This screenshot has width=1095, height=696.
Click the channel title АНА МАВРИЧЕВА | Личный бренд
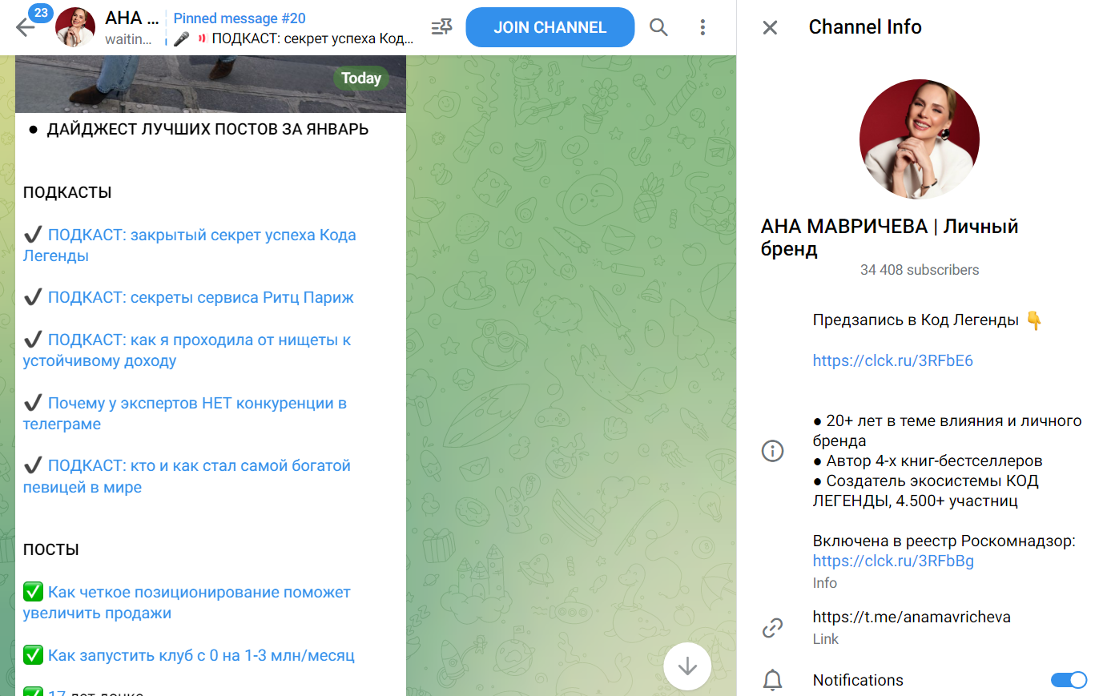(889, 238)
